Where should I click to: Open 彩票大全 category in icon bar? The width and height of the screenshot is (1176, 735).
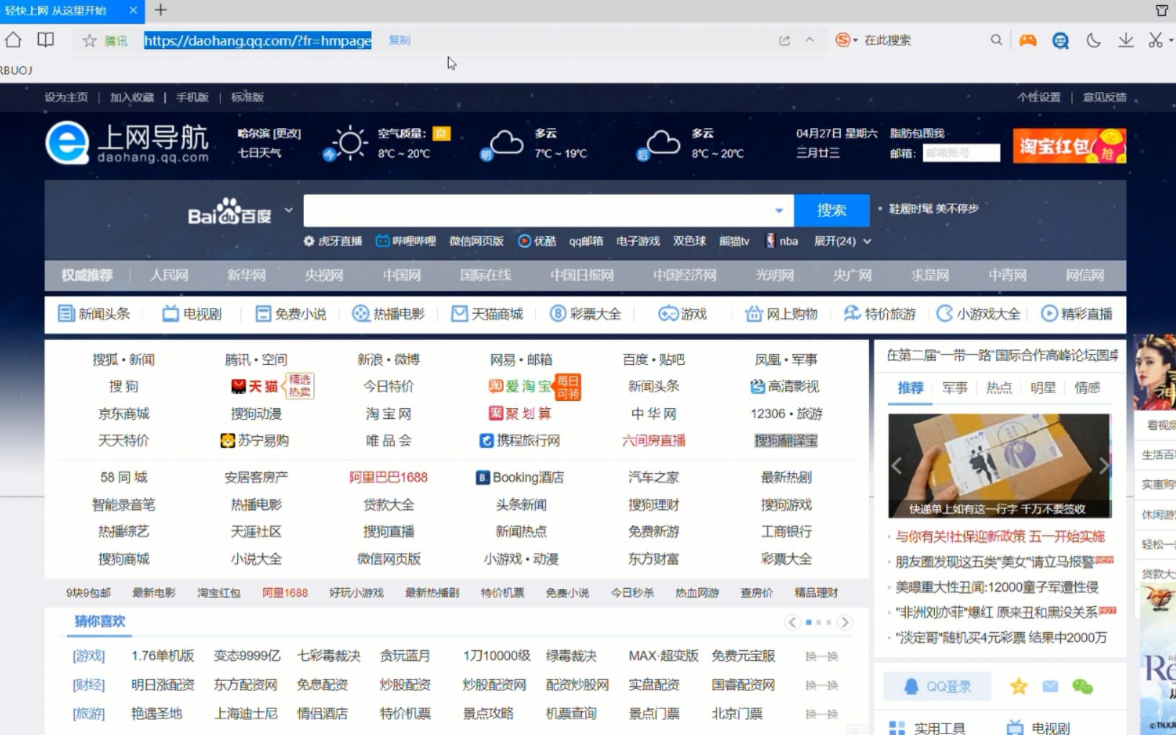click(x=585, y=314)
